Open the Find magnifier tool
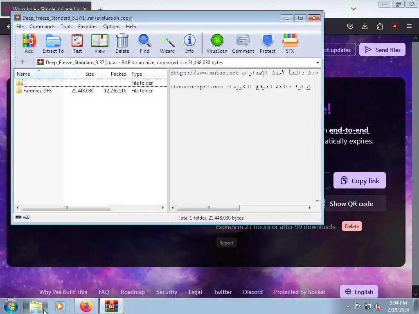 [x=144, y=43]
